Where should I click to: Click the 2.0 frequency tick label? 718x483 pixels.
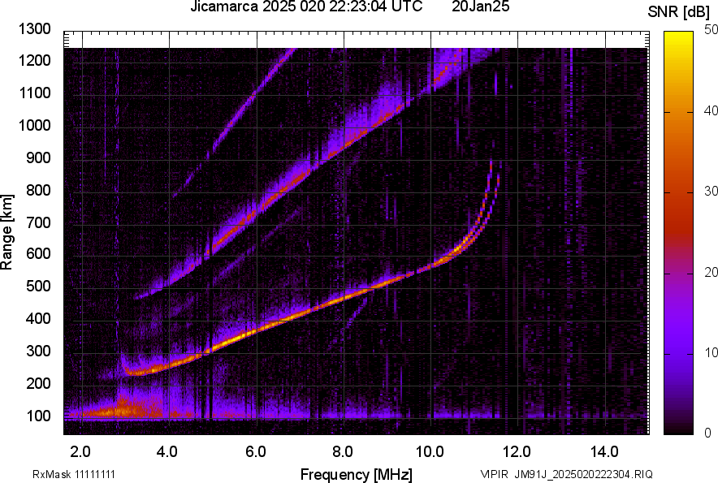(80, 451)
